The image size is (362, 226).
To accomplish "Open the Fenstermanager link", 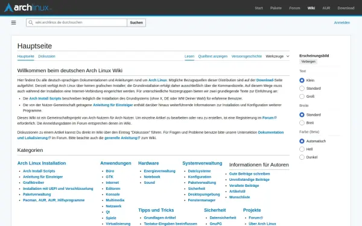I will [x=202, y=200].
